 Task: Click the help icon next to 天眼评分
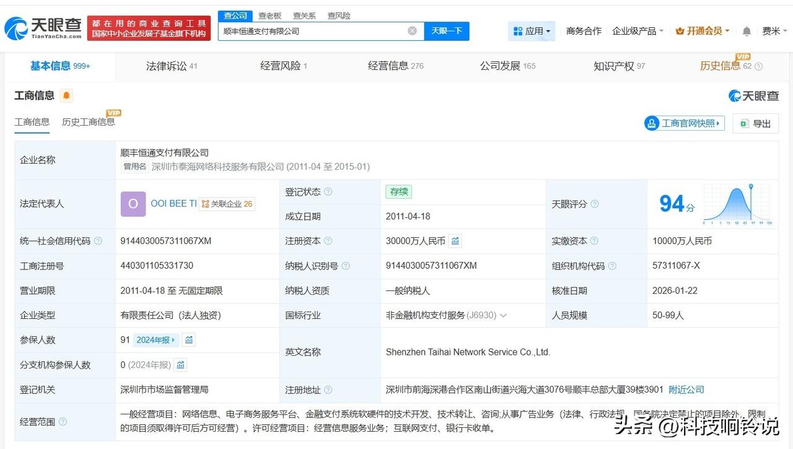tap(595, 204)
